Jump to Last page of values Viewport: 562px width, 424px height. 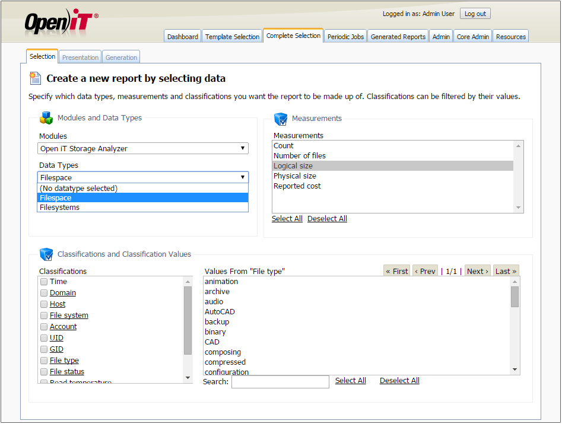click(x=506, y=271)
